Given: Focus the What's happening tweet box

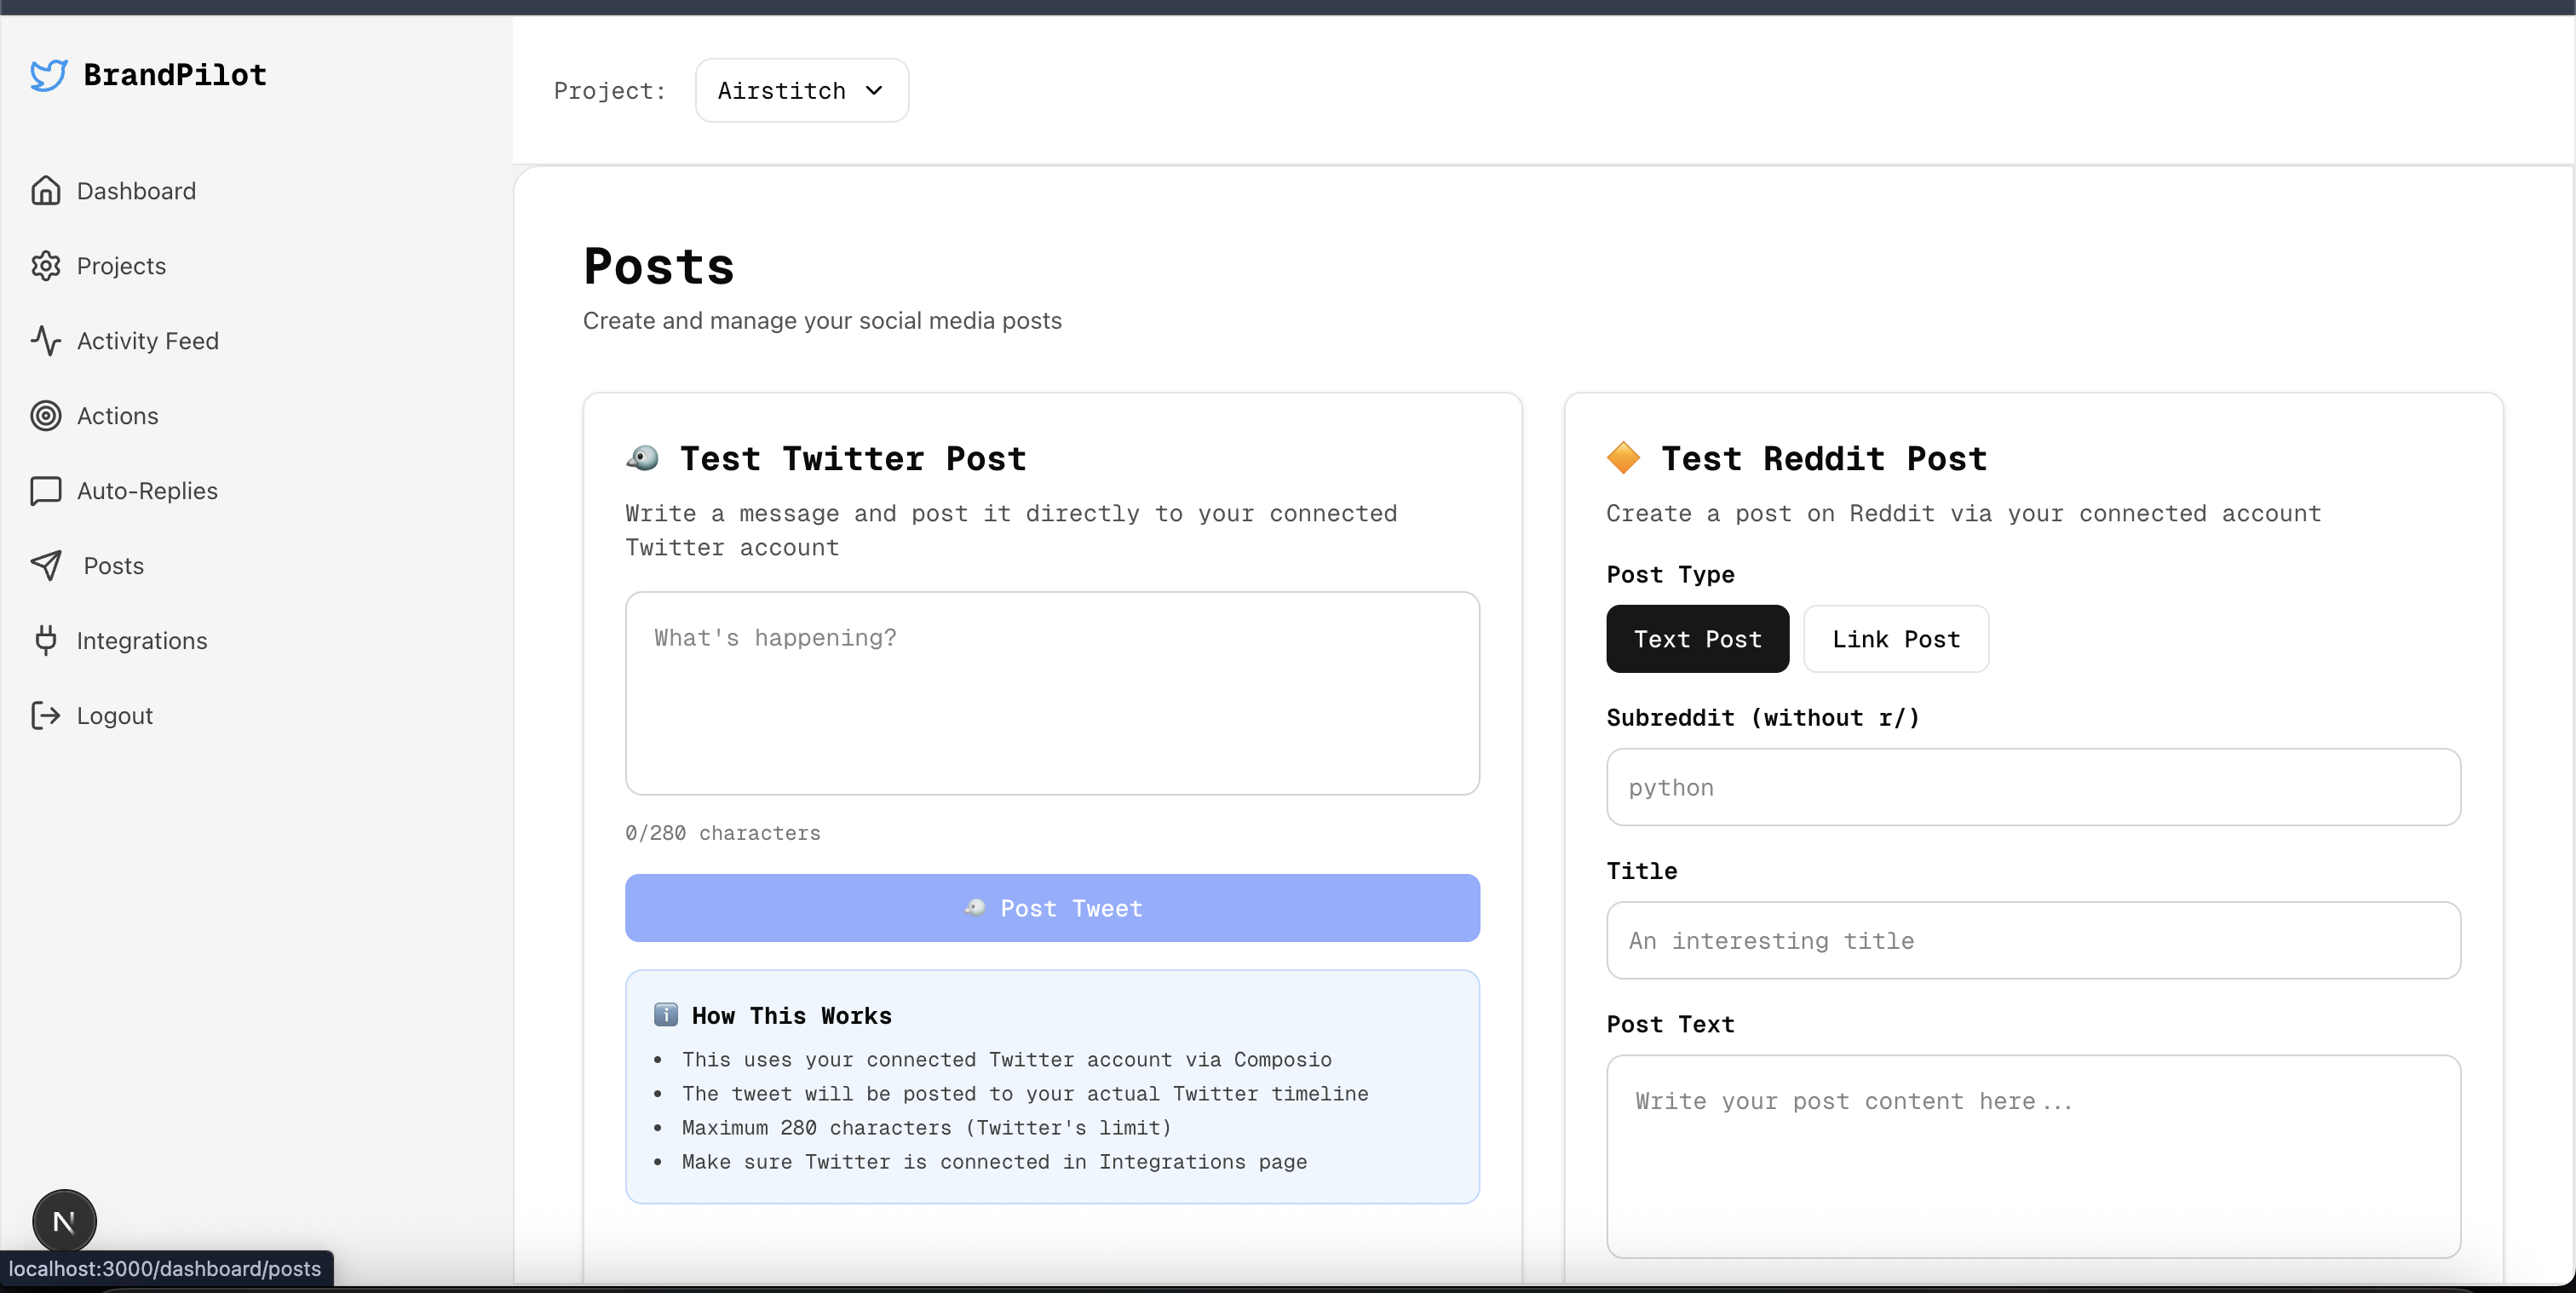Looking at the screenshot, I should point(1051,692).
